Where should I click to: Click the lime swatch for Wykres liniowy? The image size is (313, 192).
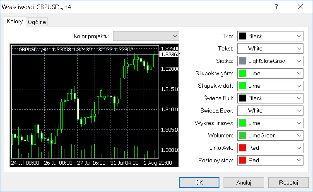click(x=243, y=123)
